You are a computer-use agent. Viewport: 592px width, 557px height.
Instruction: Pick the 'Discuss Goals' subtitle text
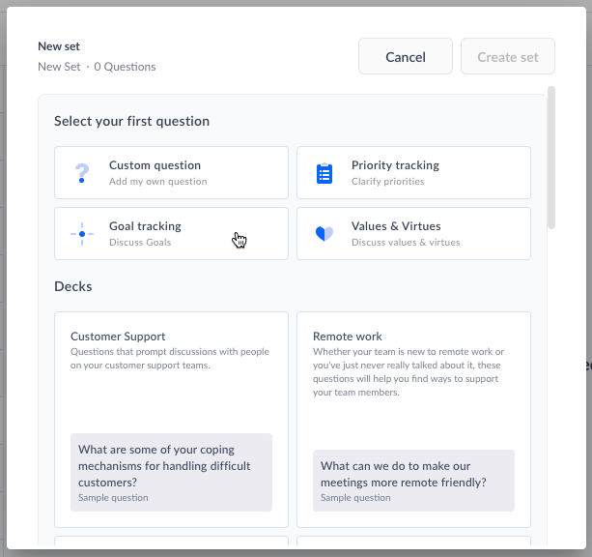coord(139,242)
